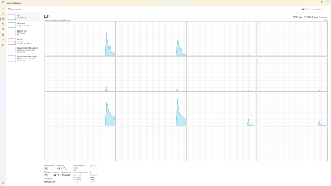
Task: Select the ЦП item in performance list
Action: 24,17
